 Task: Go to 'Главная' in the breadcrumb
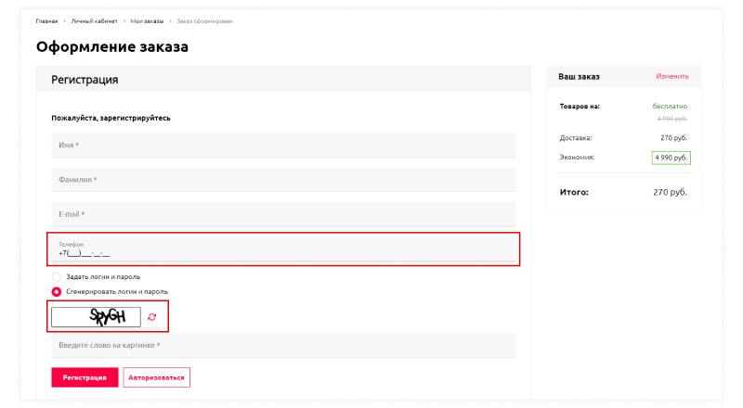[x=47, y=21]
